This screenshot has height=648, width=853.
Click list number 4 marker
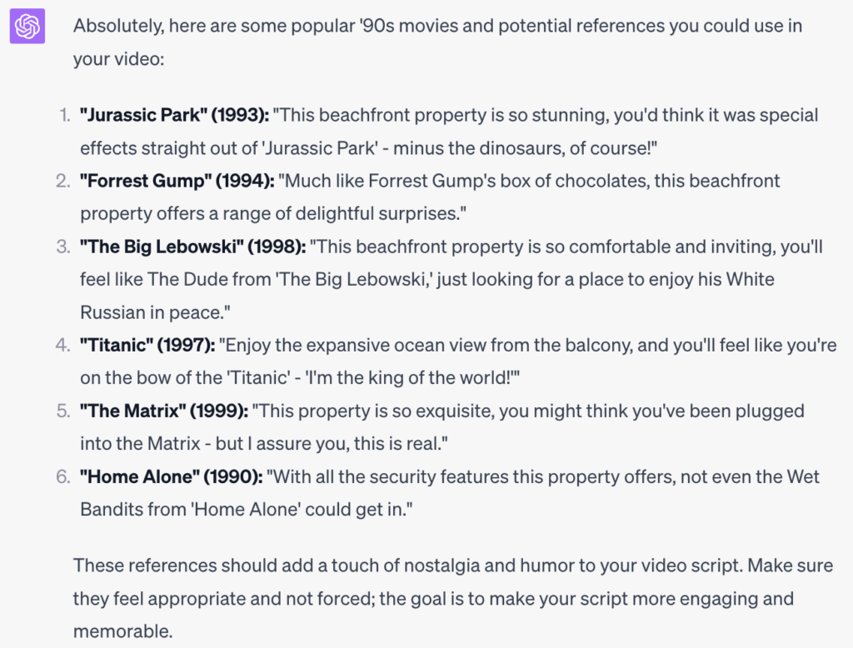tap(63, 345)
